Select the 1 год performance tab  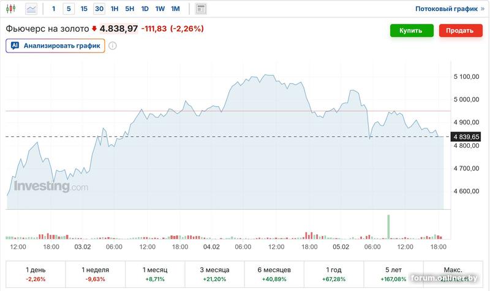334,274
